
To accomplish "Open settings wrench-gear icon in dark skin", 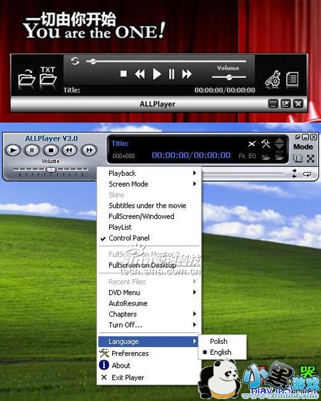I will (x=273, y=80).
